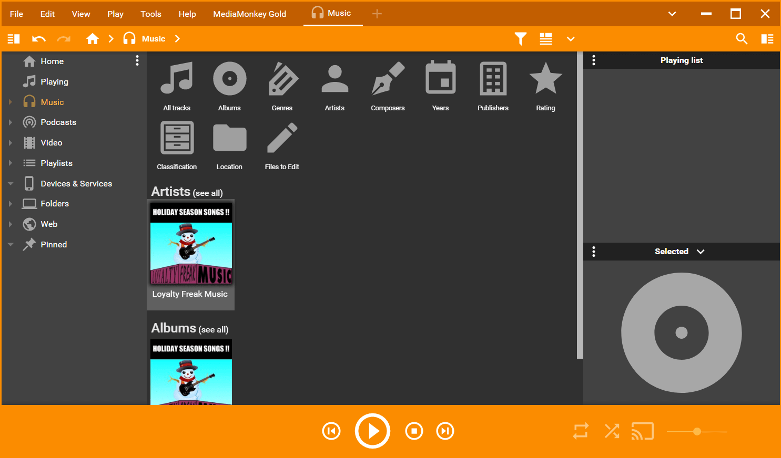
Task: Click the filter funnel icon
Action: (x=520, y=39)
